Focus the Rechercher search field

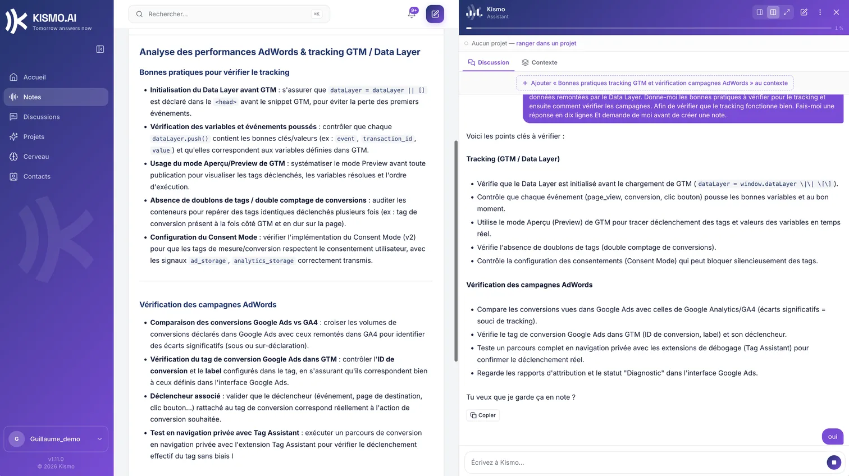click(229, 14)
